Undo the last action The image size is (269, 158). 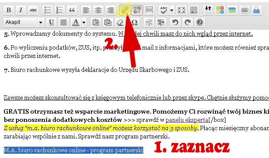click(175, 22)
